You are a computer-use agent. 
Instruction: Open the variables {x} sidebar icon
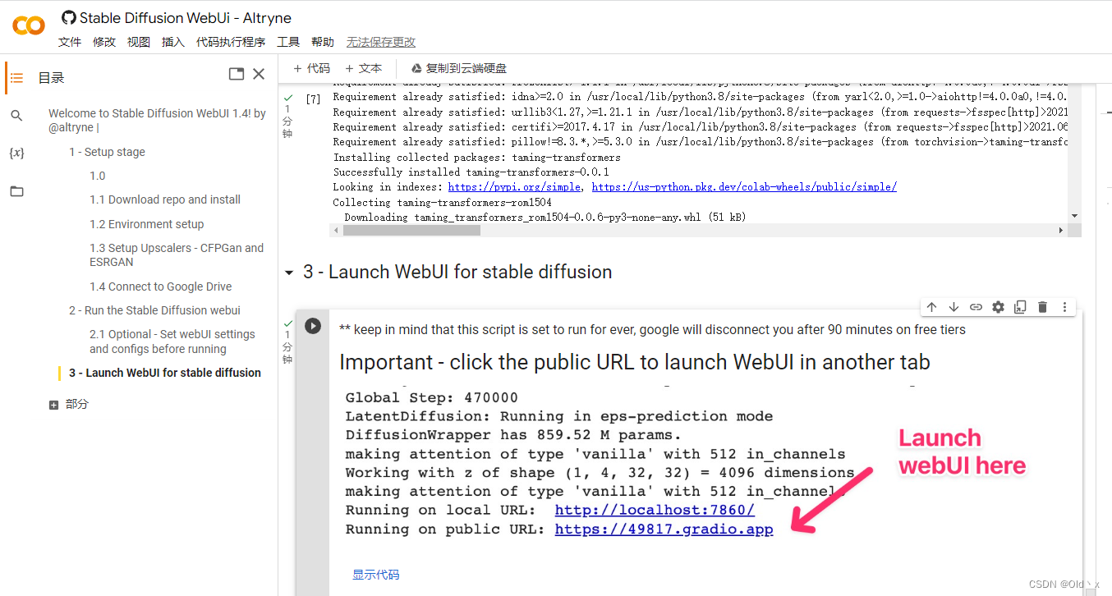point(16,154)
